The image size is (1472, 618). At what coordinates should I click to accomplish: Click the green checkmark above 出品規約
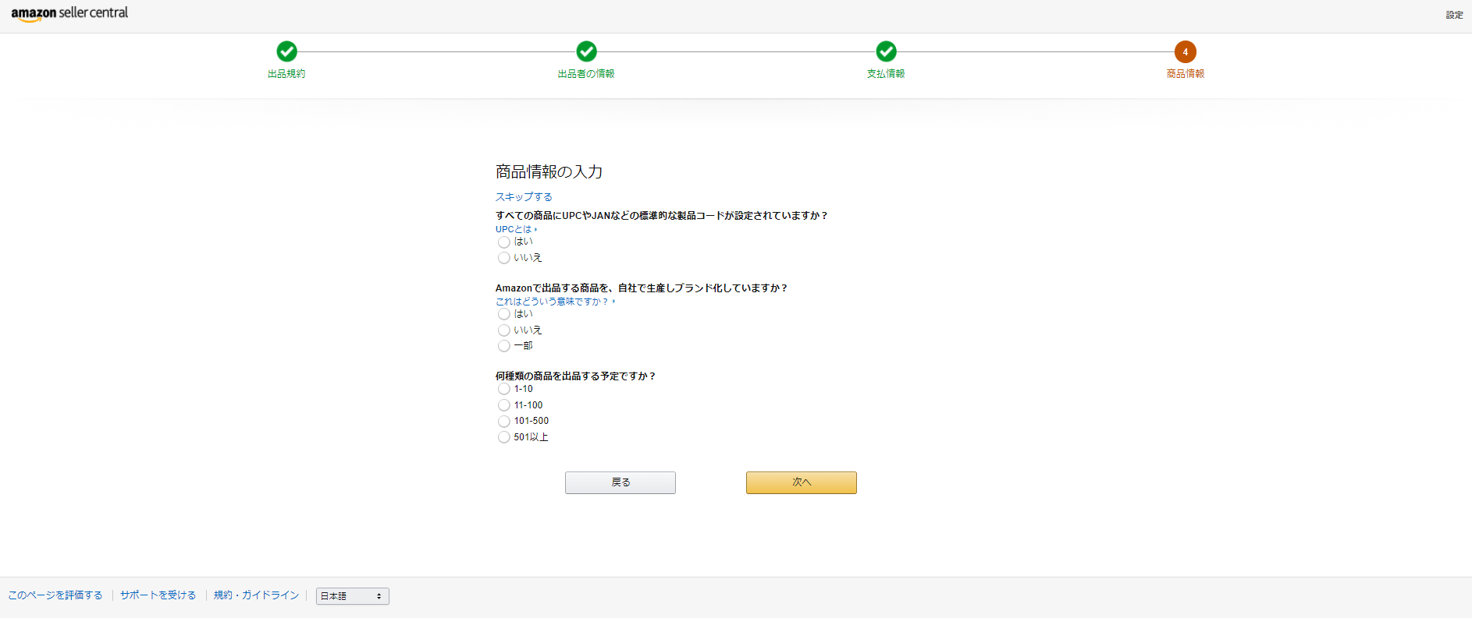(286, 51)
